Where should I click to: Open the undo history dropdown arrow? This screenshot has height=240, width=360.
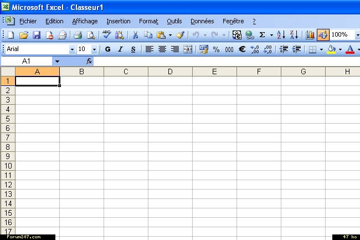click(205, 35)
